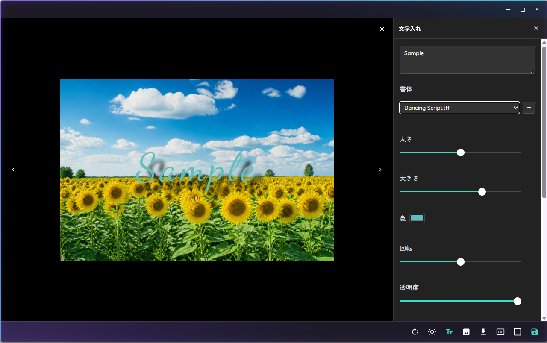Click the 文字入れ panel title
Screen dimensions: 547x343
coord(410,29)
